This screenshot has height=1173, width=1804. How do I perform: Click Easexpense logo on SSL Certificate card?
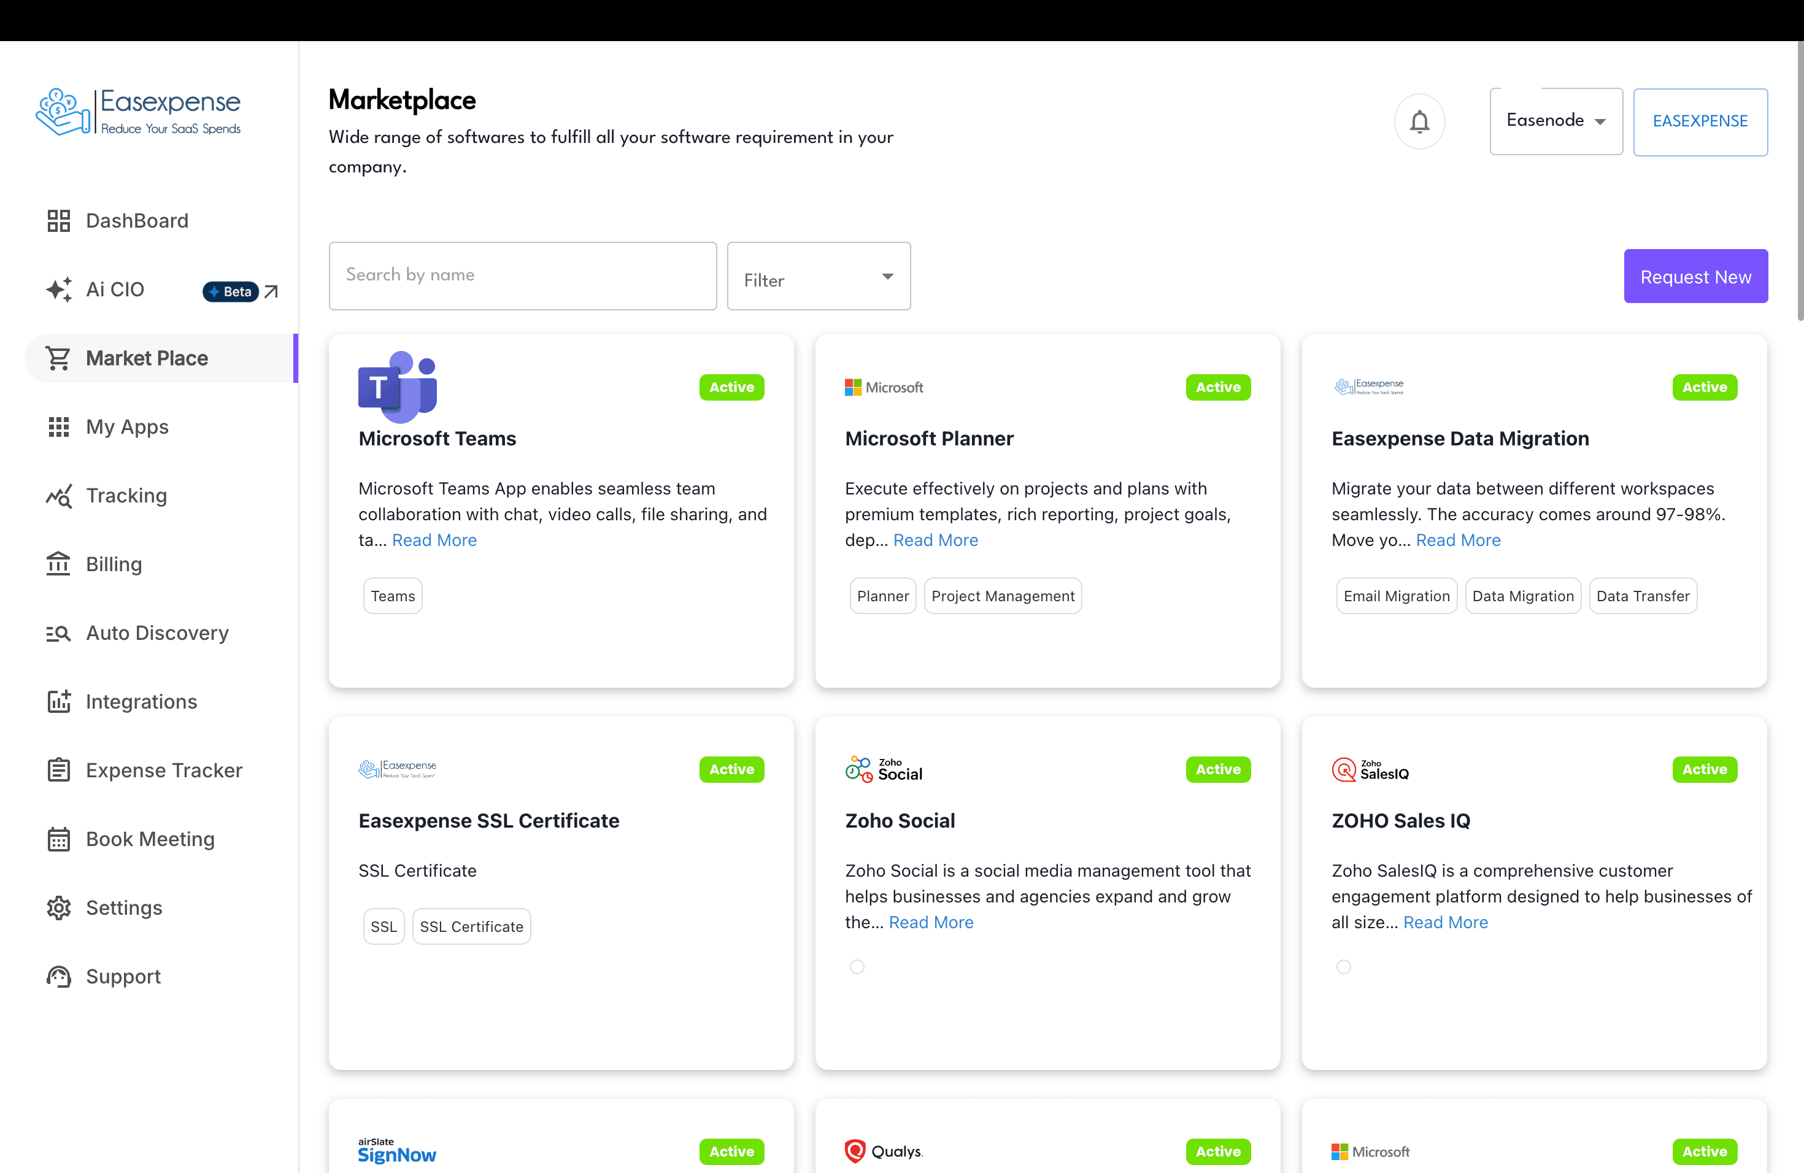(397, 769)
